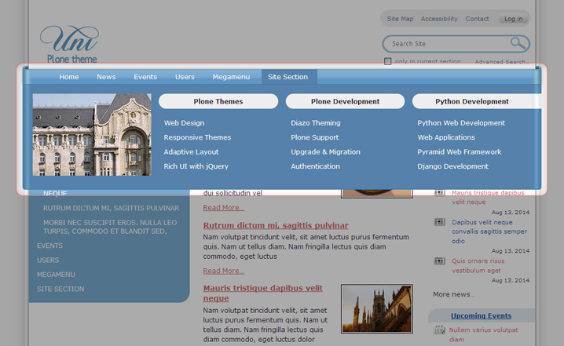
Task: Click the magnifying glass search icon
Action: click(x=518, y=43)
